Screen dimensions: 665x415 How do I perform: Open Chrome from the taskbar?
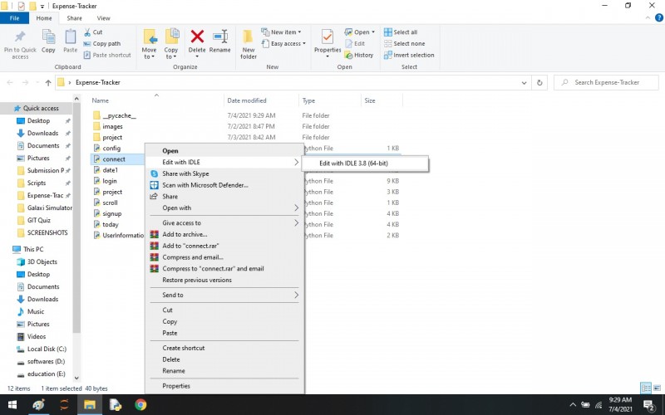point(140,405)
